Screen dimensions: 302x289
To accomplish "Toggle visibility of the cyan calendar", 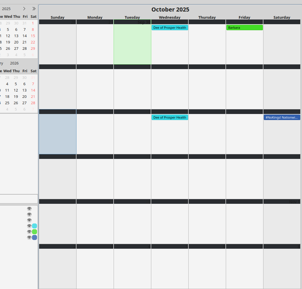I will (x=29, y=226).
